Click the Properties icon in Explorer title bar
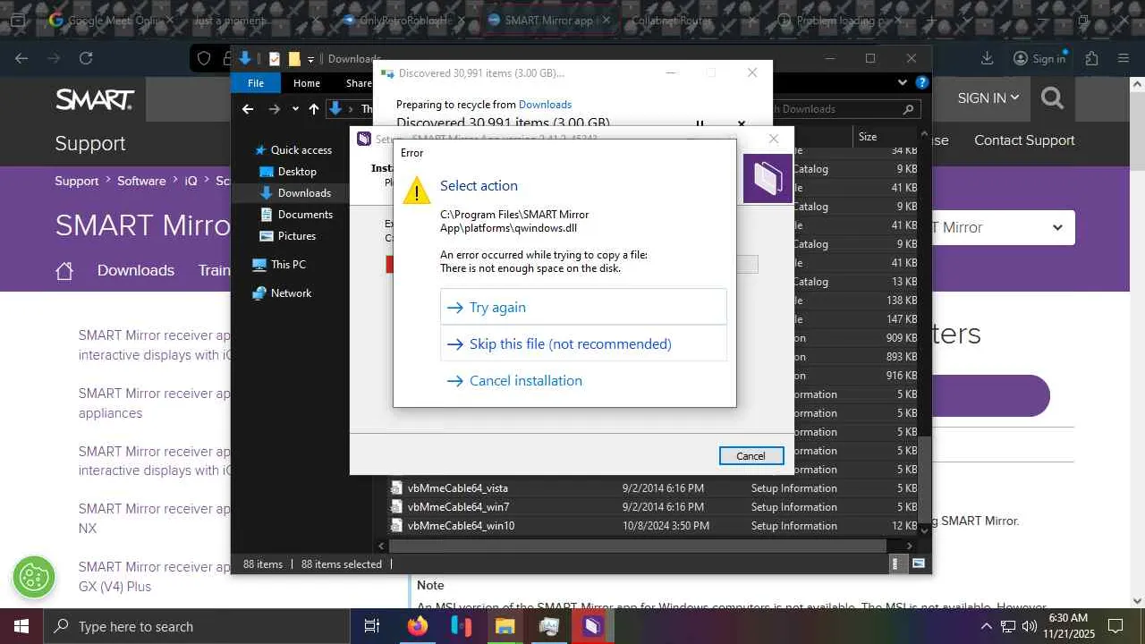This screenshot has width=1145, height=644. tap(275, 59)
